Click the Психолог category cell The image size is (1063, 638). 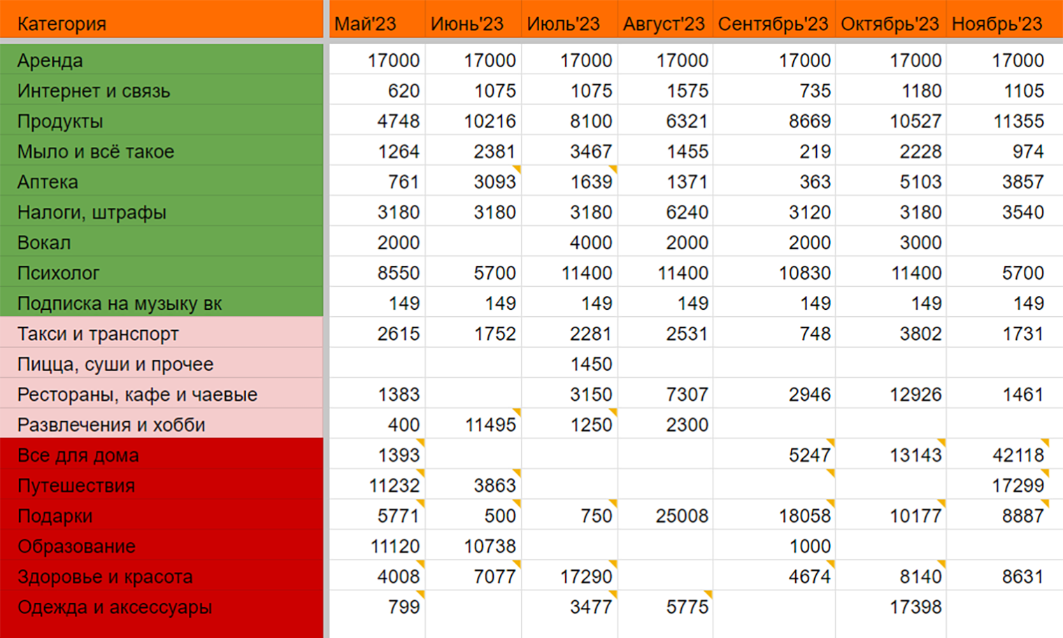pos(162,272)
